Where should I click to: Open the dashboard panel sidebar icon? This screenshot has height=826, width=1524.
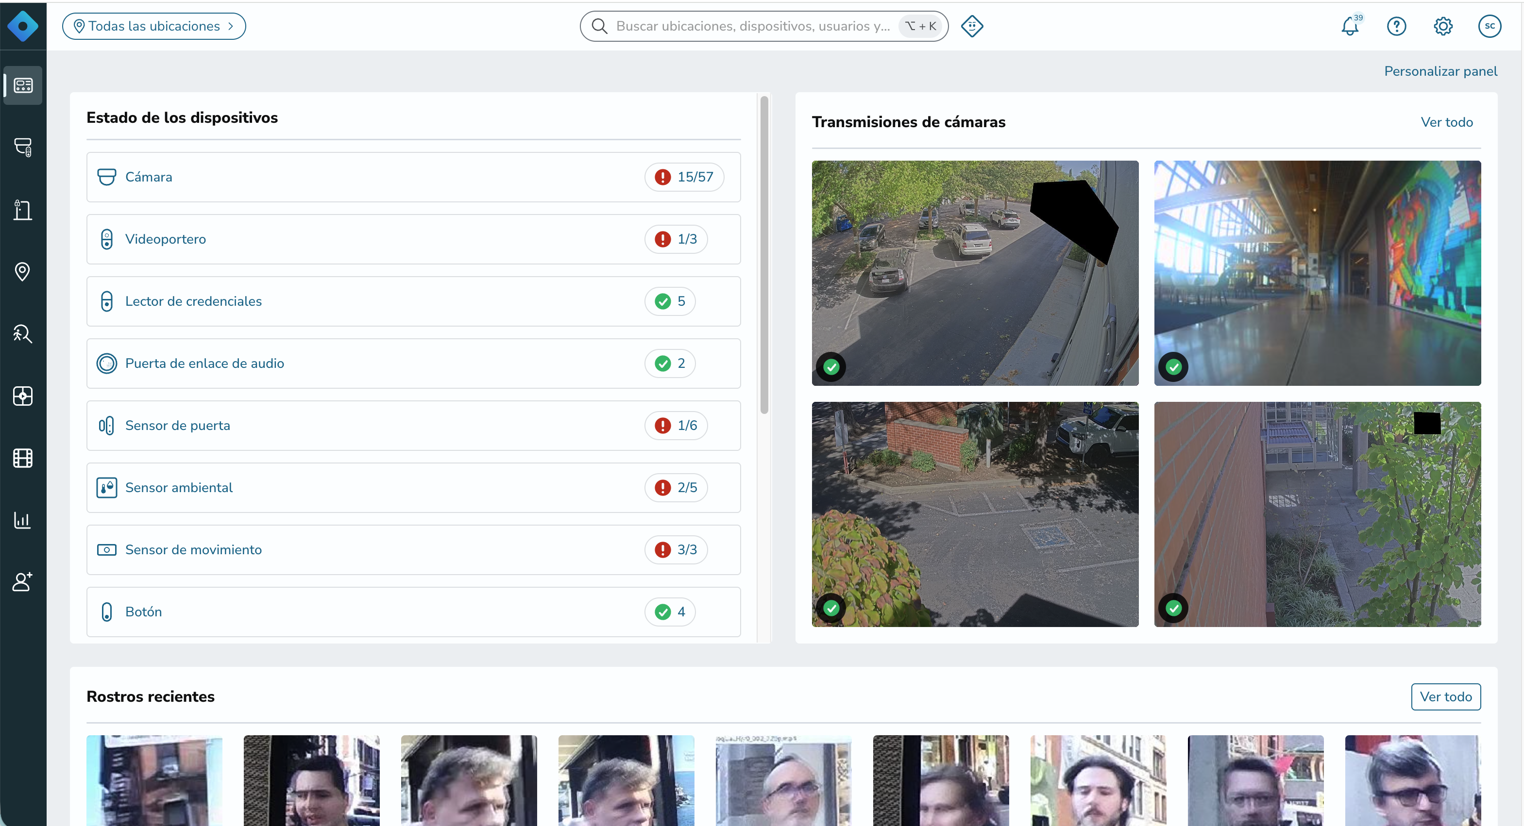[x=23, y=85]
